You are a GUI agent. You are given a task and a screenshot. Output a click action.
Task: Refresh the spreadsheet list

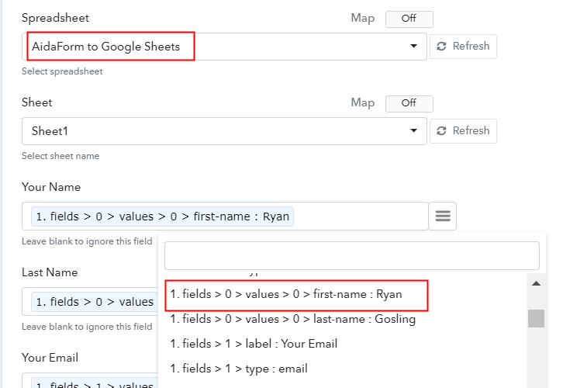point(463,47)
